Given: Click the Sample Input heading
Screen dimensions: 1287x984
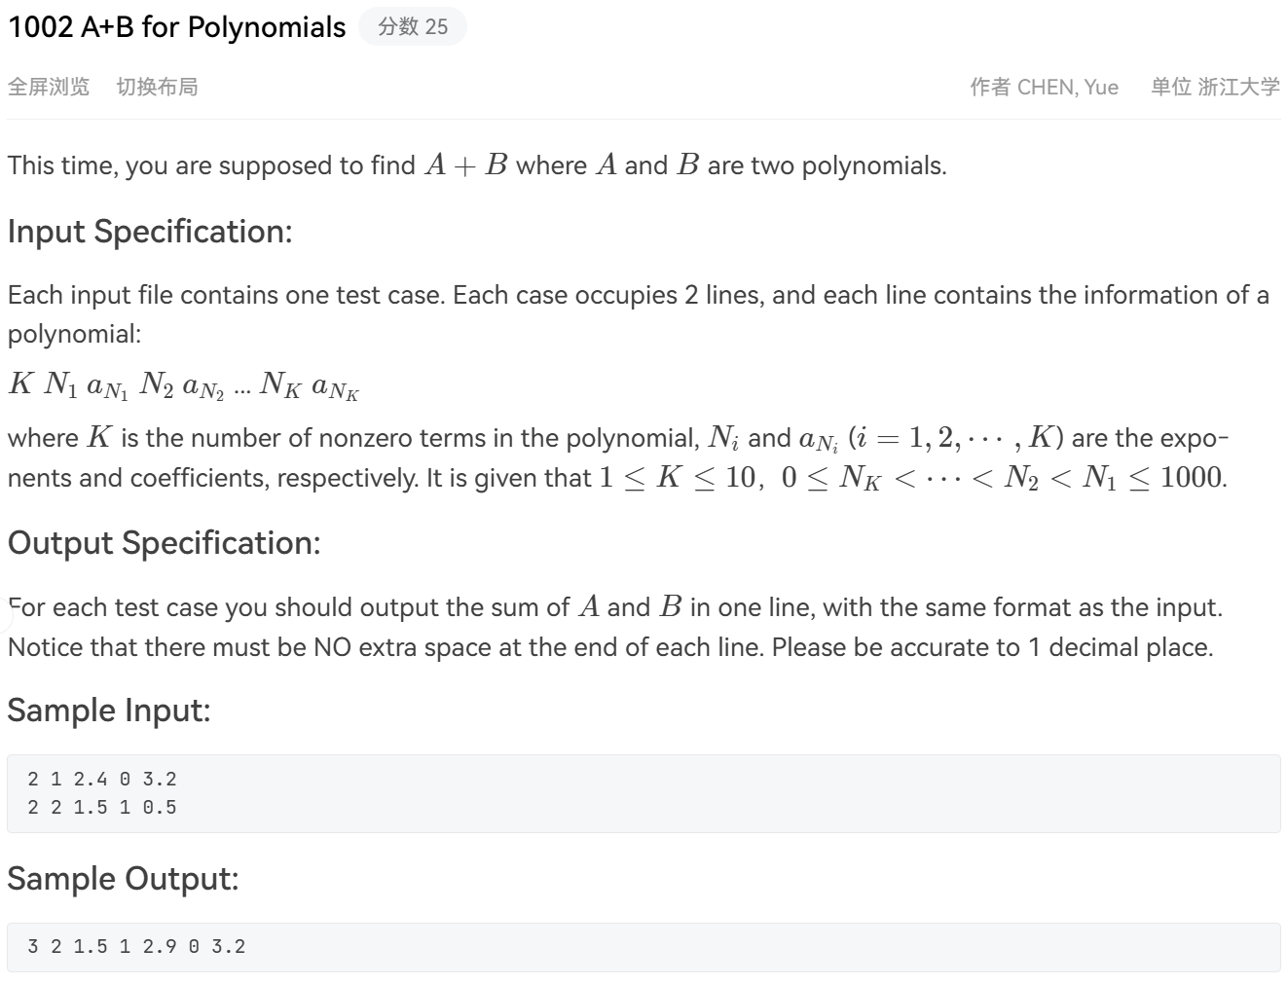Looking at the screenshot, I should [x=109, y=711].
